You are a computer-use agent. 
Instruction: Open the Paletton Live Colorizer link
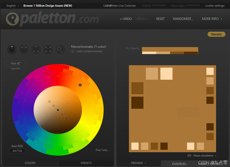(121, 5)
